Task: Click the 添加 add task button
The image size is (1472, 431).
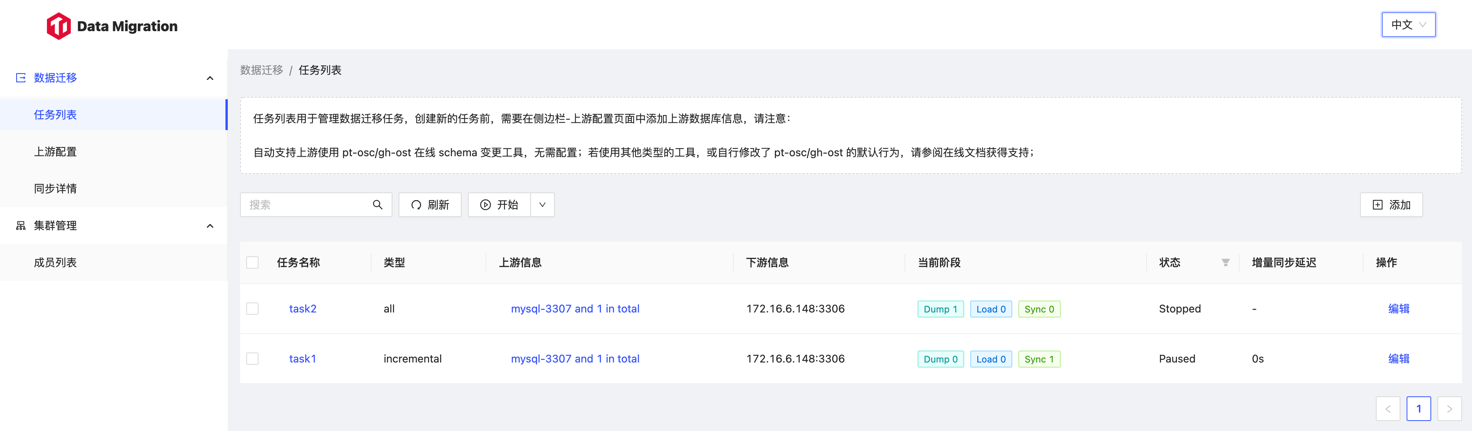Action: 1391,205
